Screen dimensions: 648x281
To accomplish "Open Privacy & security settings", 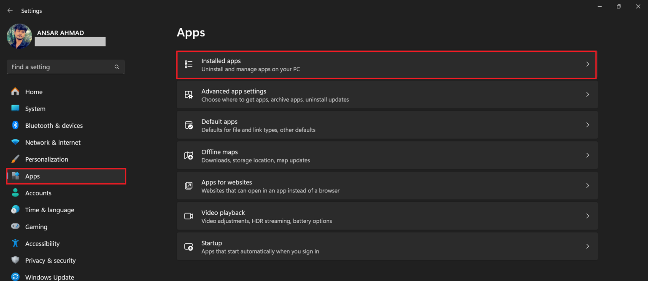I will (51, 260).
